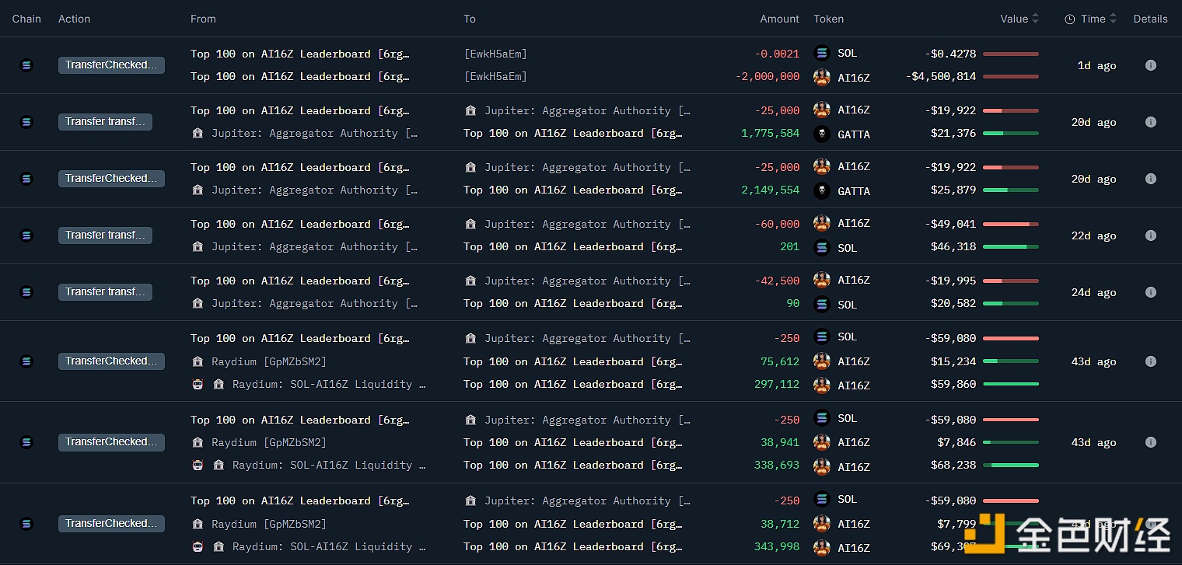The height and width of the screenshot is (565, 1182).
Task: Click Transfer transf action in 1,775,584 GATTA row
Action: coord(105,122)
